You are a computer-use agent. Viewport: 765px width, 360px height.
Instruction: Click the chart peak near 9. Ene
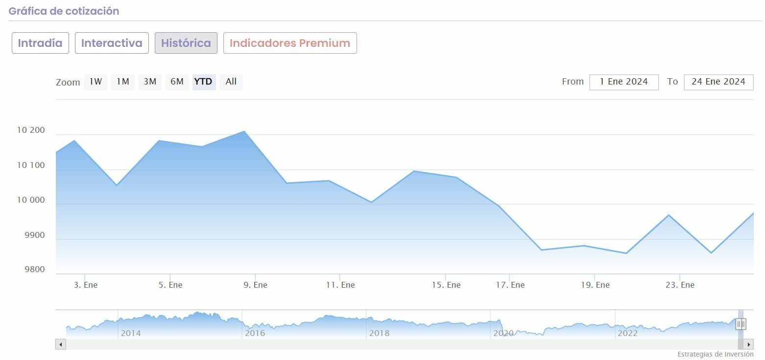(x=244, y=131)
